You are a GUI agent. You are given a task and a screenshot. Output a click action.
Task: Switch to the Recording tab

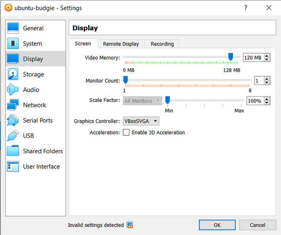(x=162, y=44)
